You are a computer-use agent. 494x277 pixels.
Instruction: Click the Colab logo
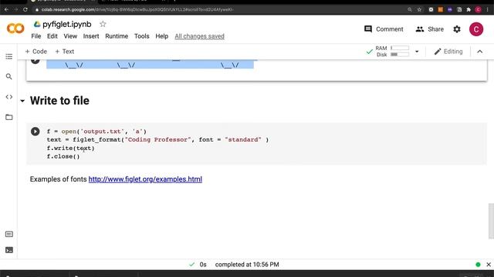coord(15,28)
